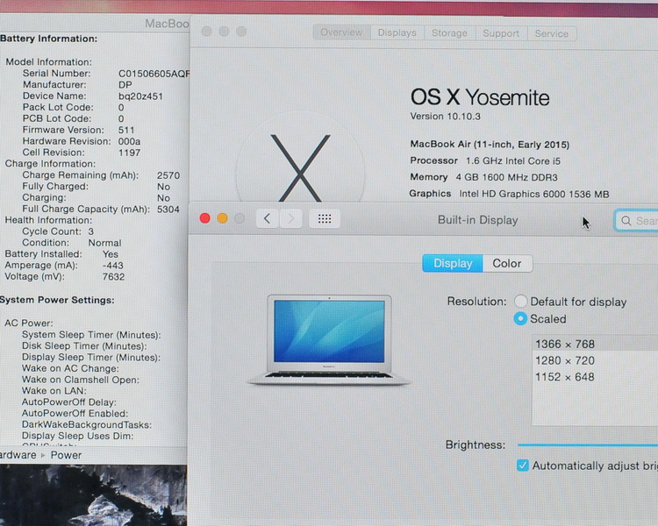The image size is (658, 526).
Task: Adjust the Brightness slider
Action: point(588,445)
